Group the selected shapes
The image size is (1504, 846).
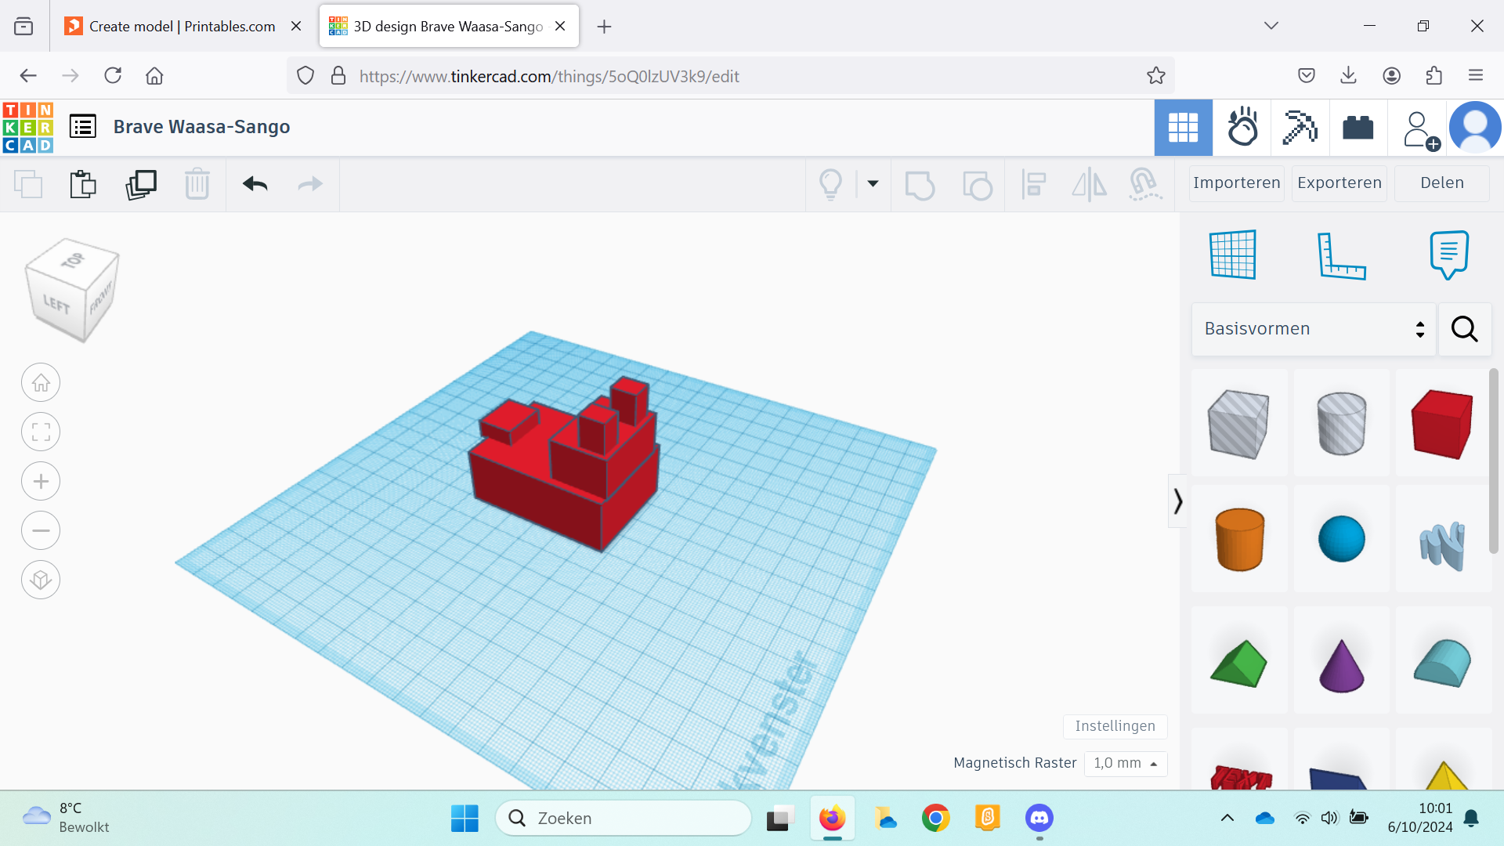920,185
